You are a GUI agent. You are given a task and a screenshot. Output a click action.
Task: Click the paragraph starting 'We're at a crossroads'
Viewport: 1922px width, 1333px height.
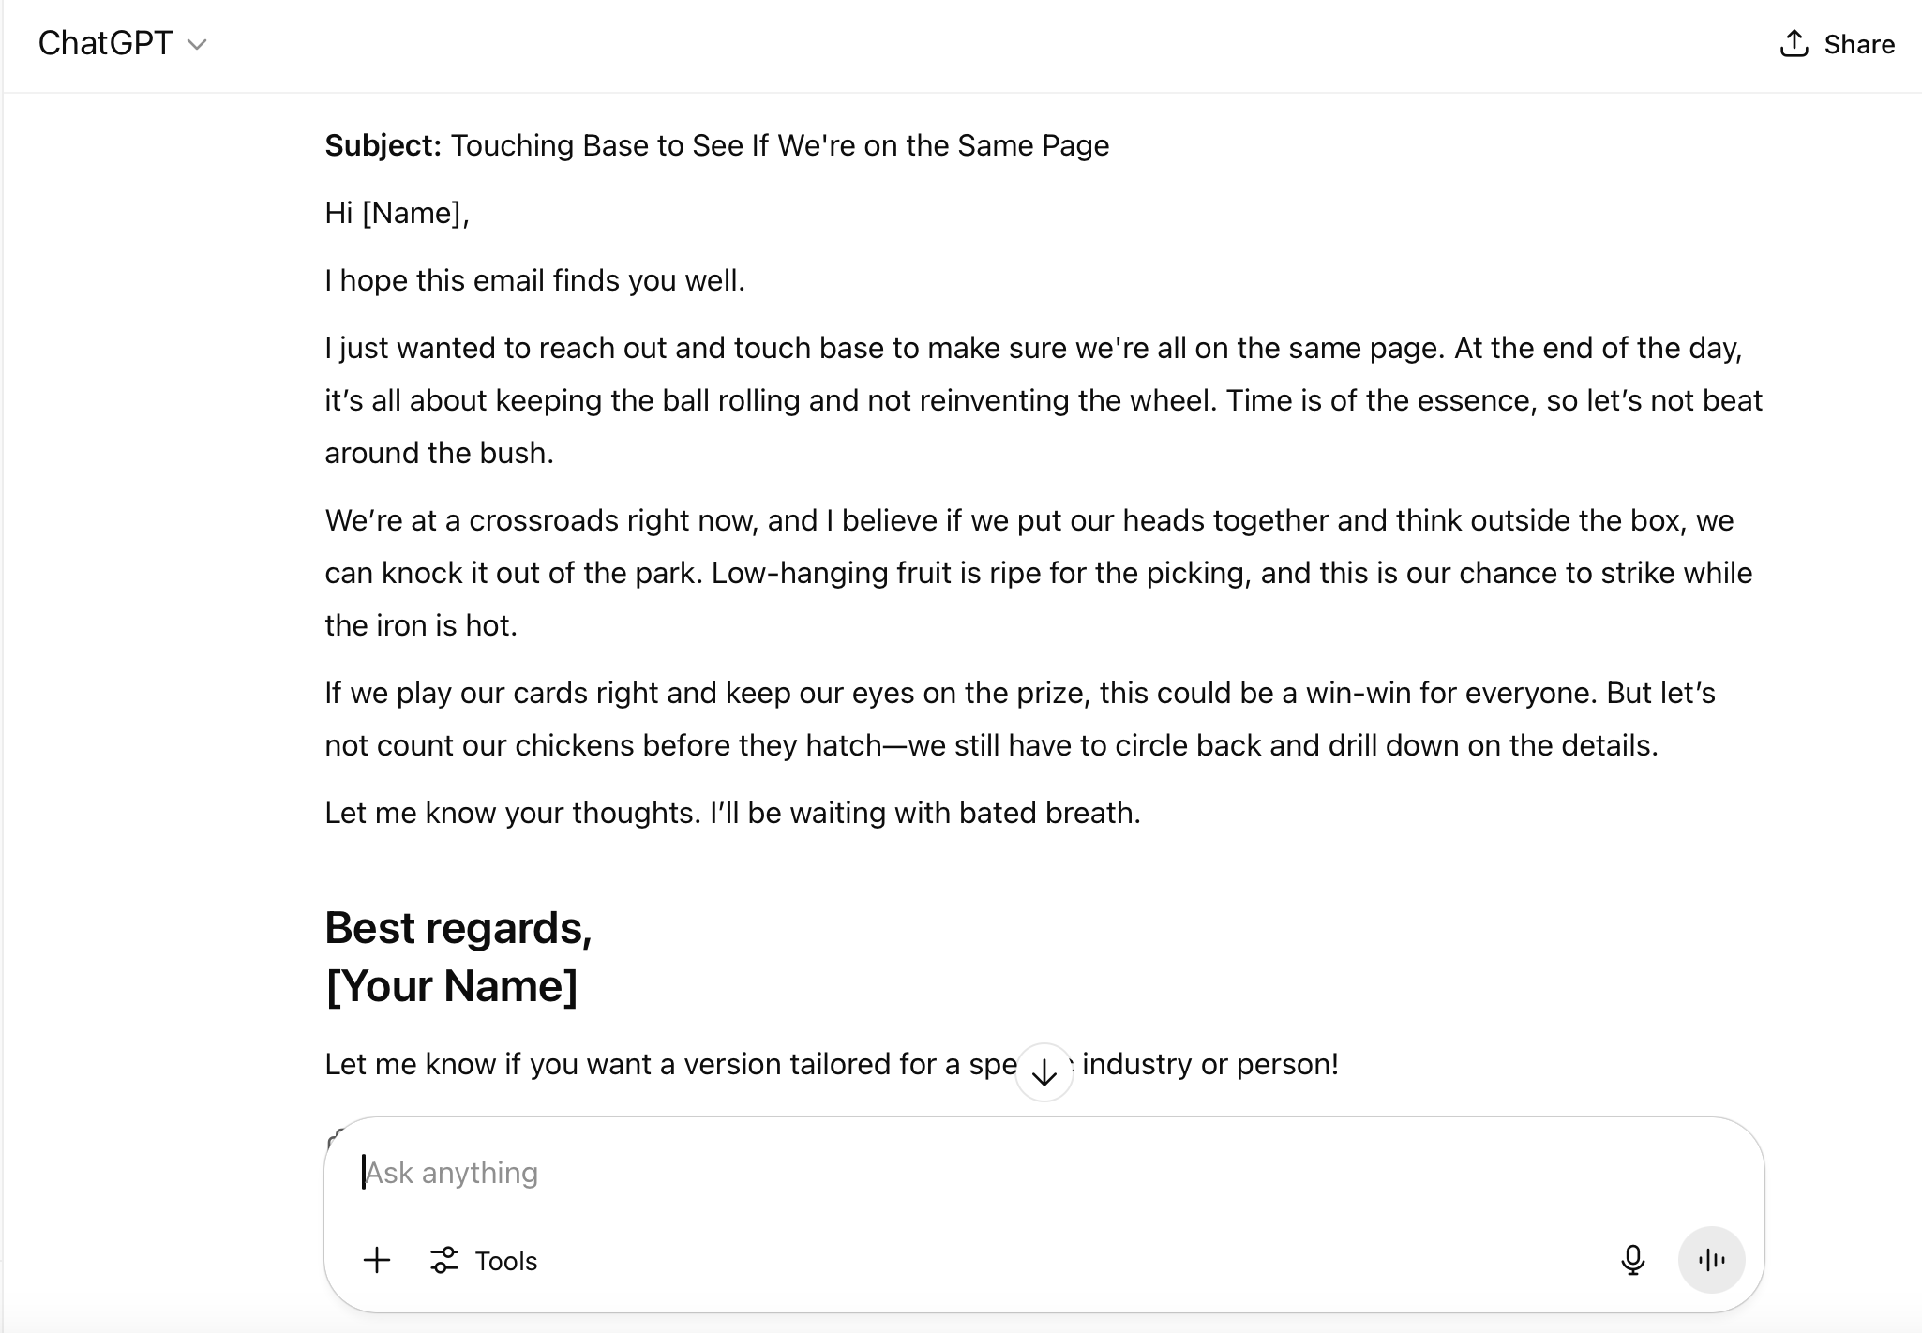[1039, 573]
